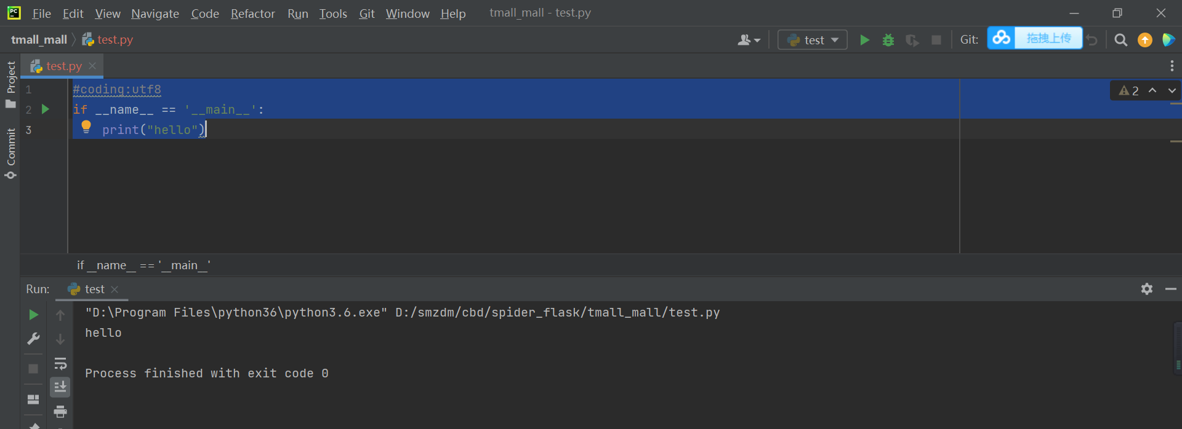Screen dimensions: 1182x429
Task: Rerun test with Run panel play icon
Action: coord(33,315)
